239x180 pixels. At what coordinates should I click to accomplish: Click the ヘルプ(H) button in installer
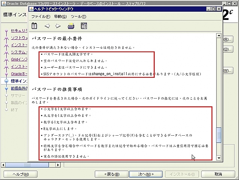(x=21, y=174)
